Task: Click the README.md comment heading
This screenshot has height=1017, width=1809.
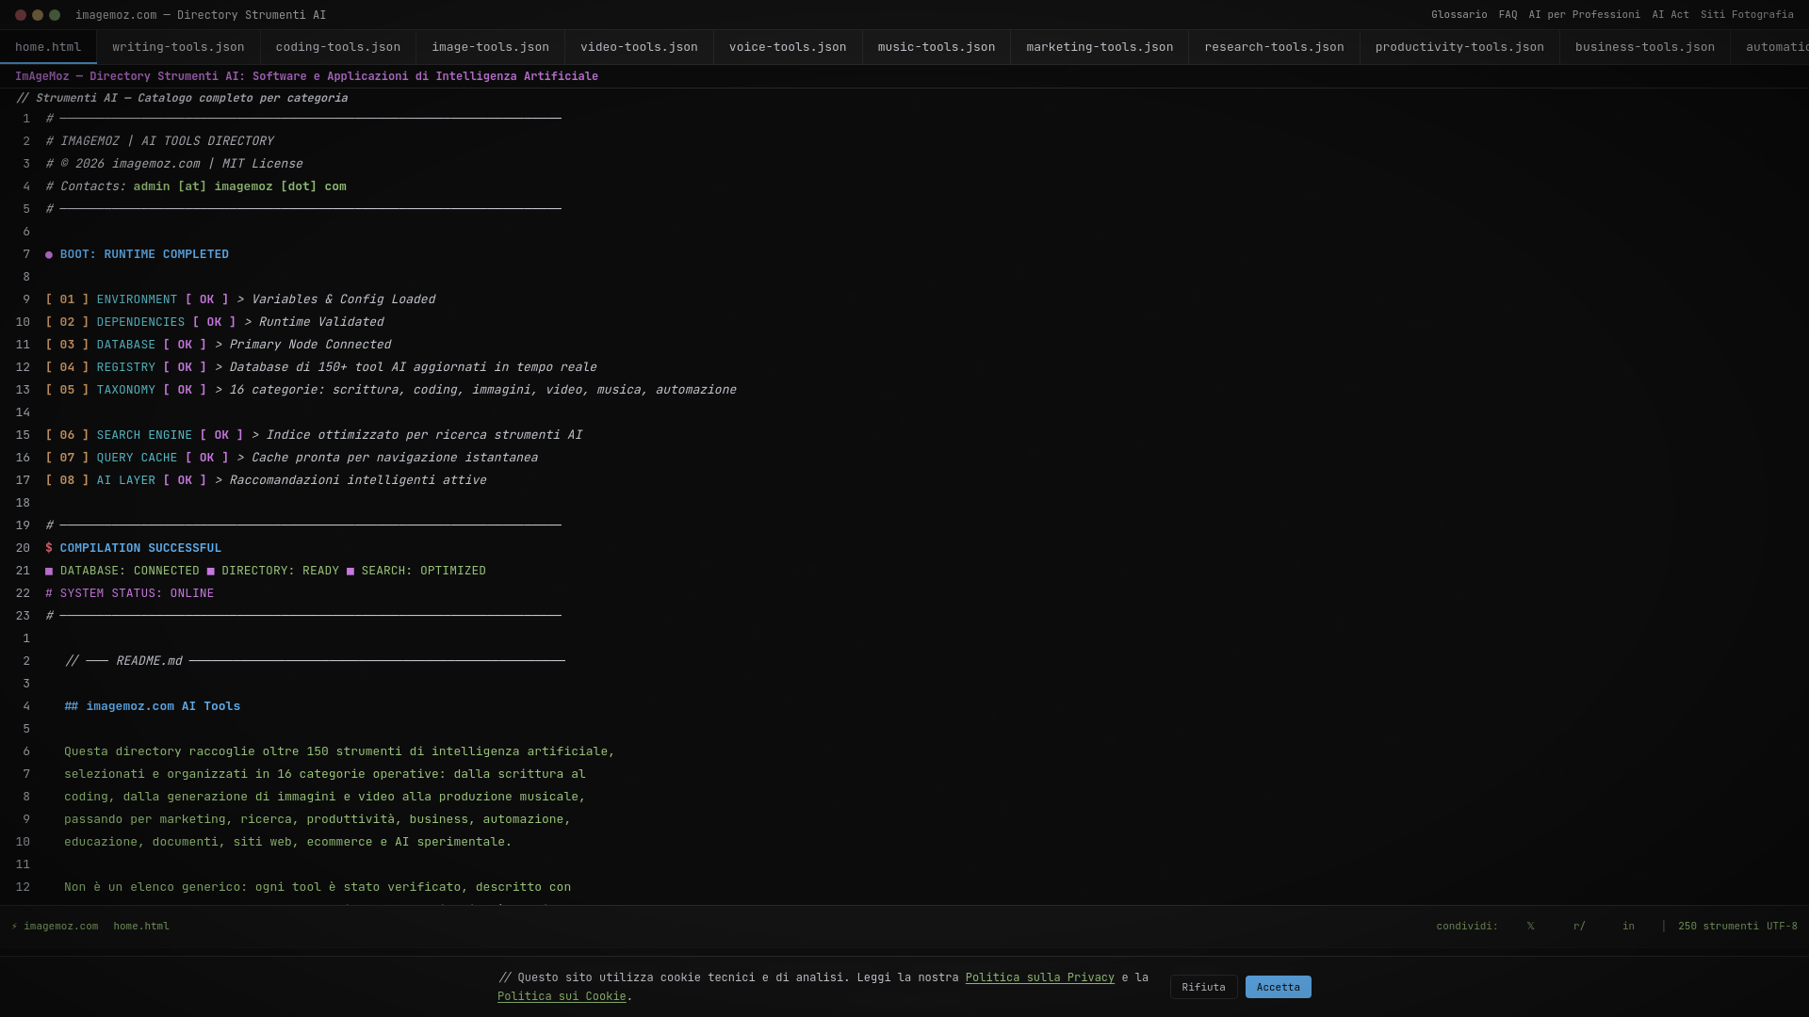Action: pyautogui.click(x=315, y=661)
